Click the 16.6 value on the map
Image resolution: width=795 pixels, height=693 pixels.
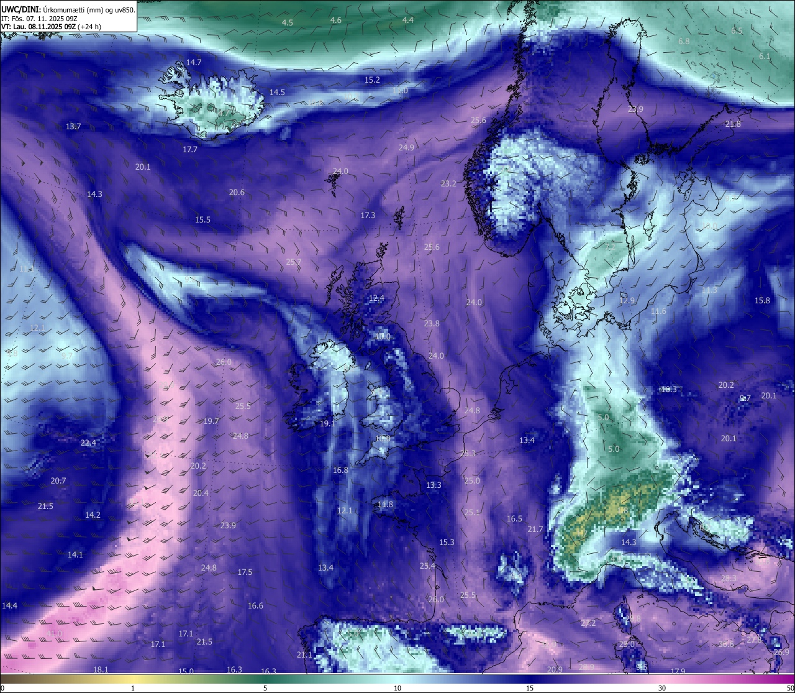[255, 606]
